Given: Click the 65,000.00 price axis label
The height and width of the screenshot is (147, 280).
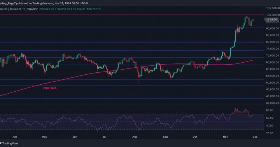Looking at the screenshot, I should pyautogui.click(x=272, y=62).
